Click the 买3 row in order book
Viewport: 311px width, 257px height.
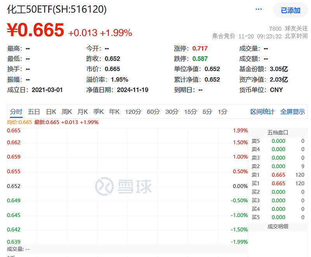(x=278, y=200)
